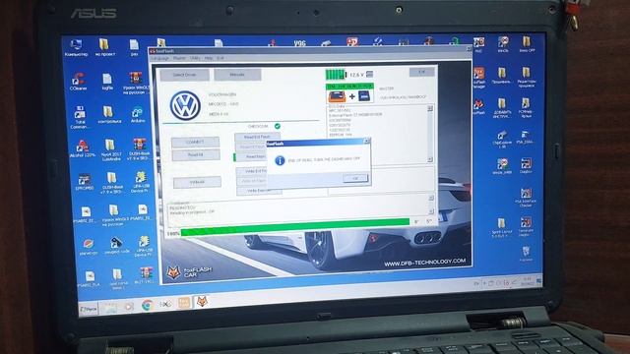Viewport: 630px width, 354px height.
Task: Click the Read All button
Action: pos(196,155)
